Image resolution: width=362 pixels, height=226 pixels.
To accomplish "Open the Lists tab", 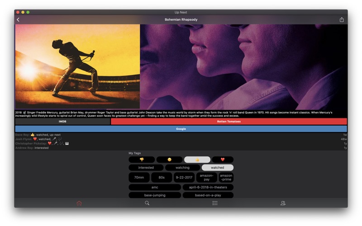I will pyautogui.click(x=215, y=203).
